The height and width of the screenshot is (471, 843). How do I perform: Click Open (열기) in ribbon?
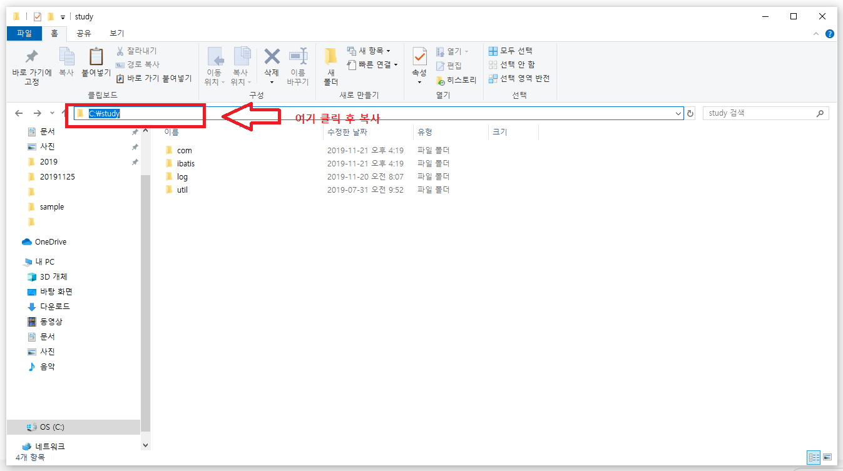452,51
